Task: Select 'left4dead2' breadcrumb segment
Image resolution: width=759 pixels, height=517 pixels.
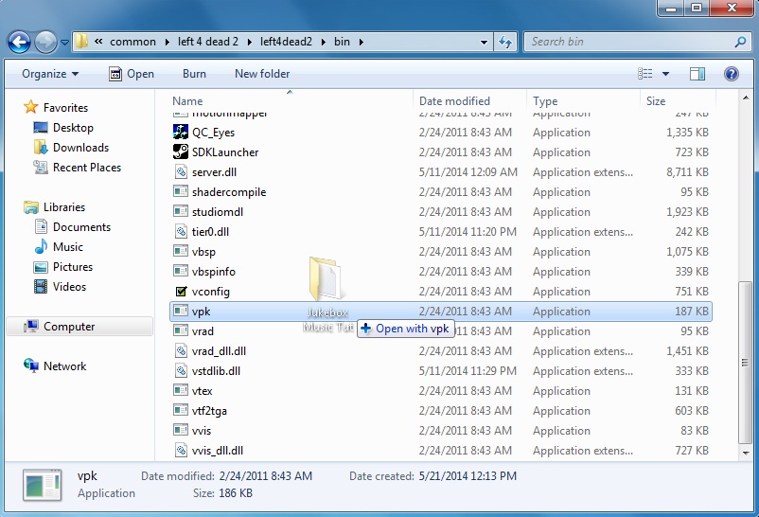Action: 286,43
